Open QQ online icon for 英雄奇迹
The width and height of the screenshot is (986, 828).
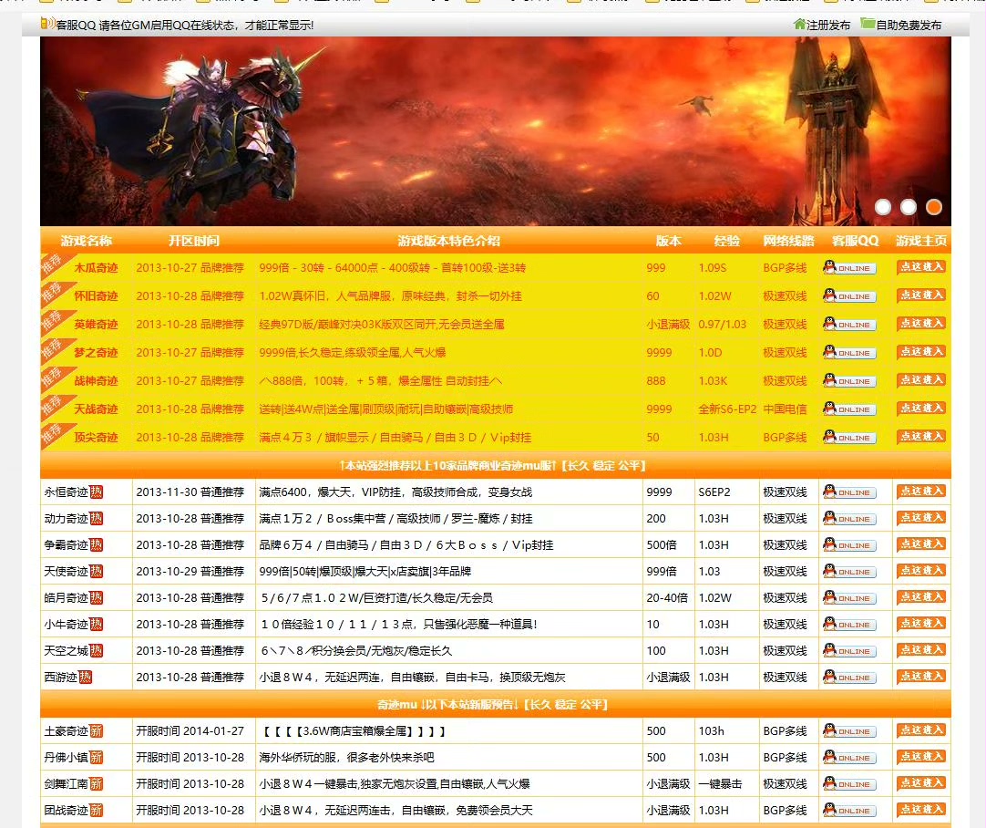pos(849,324)
